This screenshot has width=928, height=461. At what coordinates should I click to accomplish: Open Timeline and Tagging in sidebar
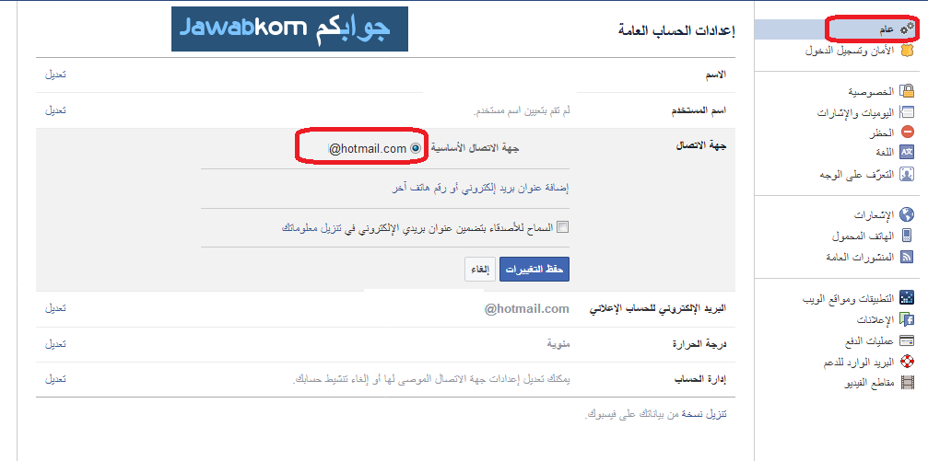855,112
